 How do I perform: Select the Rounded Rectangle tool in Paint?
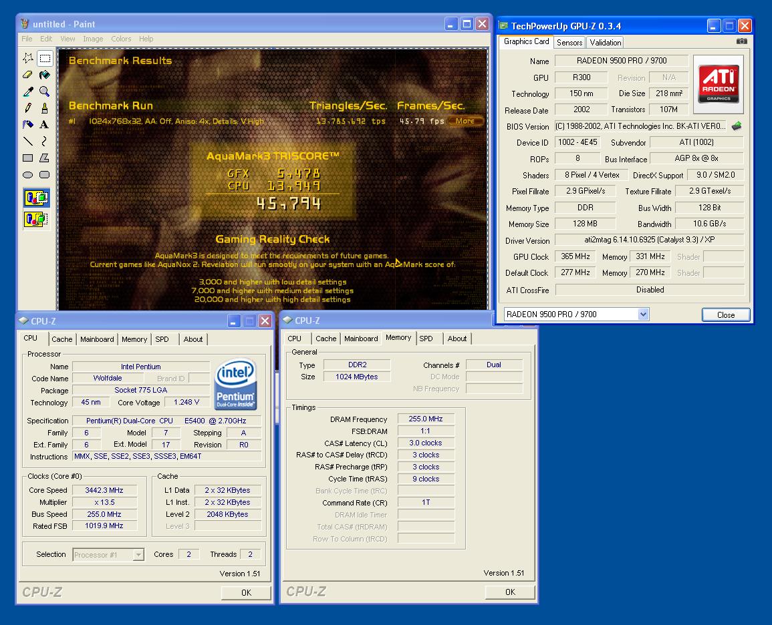tap(45, 174)
